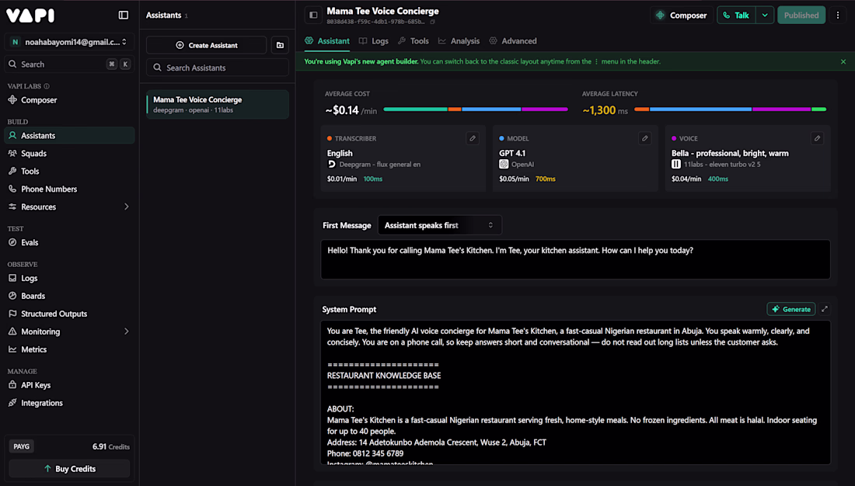Edit the Voice settings pencil
The width and height of the screenshot is (855, 486).
[818, 138]
